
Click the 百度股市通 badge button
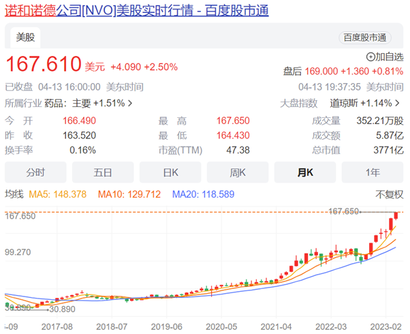click(x=365, y=37)
